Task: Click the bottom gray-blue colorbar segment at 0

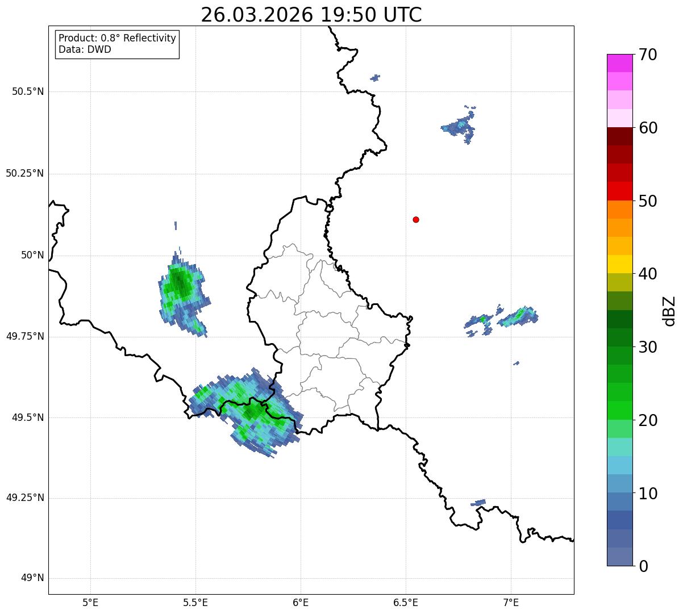Action: (620, 557)
